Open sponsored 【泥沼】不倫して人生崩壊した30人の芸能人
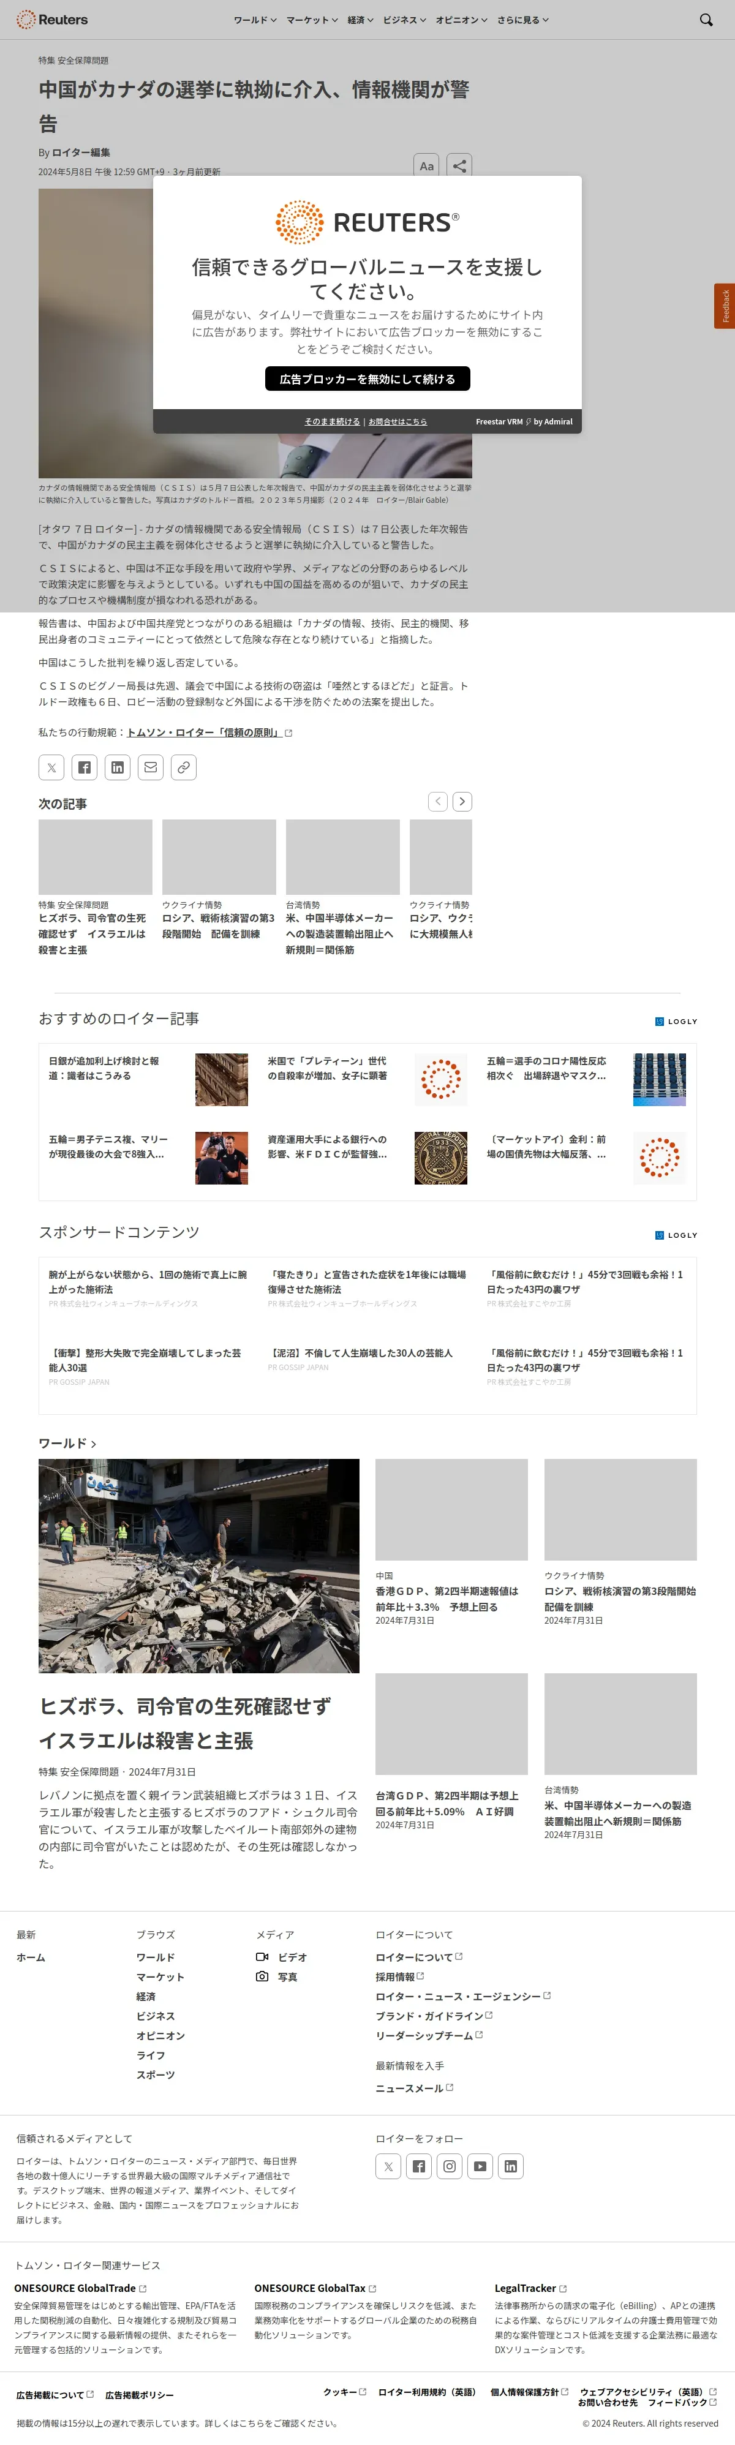This screenshot has height=2445, width=735. point(360,1352)
